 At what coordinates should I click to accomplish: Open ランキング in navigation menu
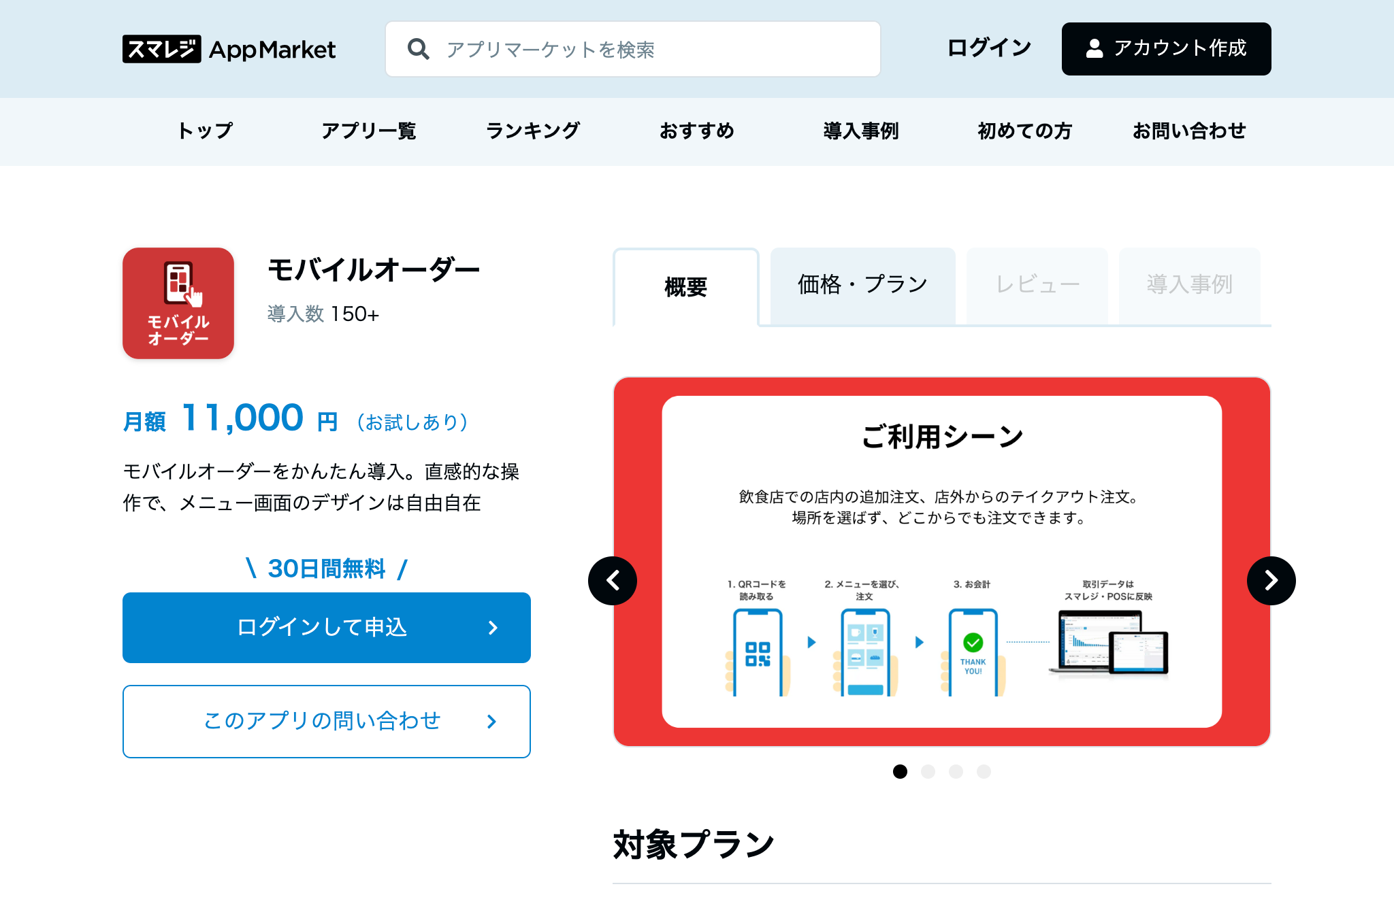(533, 131)
